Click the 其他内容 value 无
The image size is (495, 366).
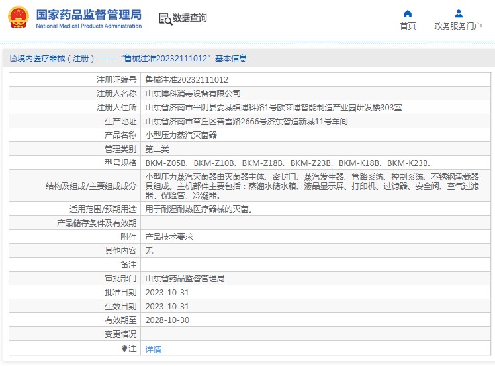(x=149, y=251)
